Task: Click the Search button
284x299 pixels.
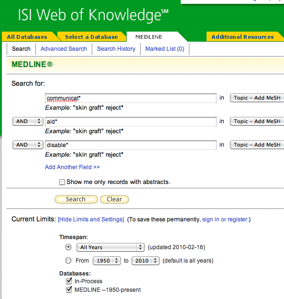Action: 76,199
